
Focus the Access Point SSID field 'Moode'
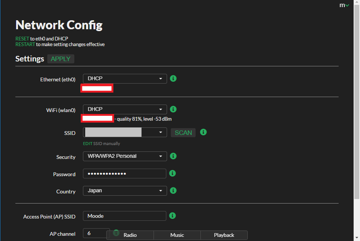pyautogui.click(x=124, y=216)
